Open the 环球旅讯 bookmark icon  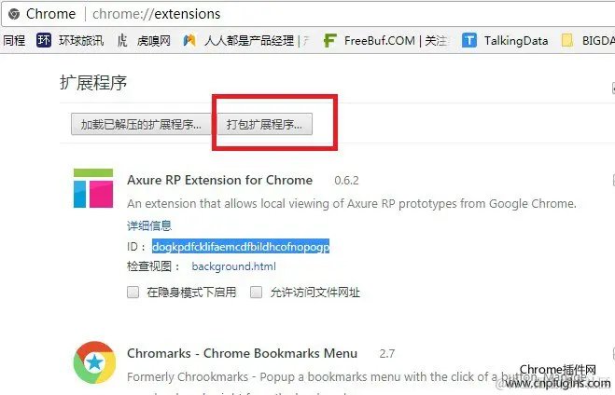44,40
